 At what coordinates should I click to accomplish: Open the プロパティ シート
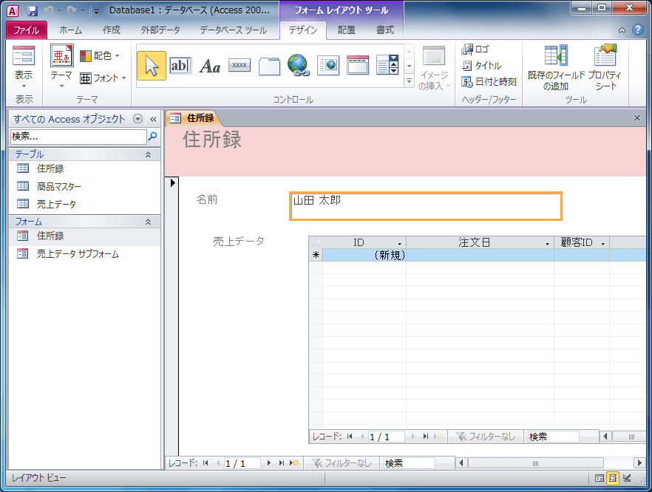(605, 68)
